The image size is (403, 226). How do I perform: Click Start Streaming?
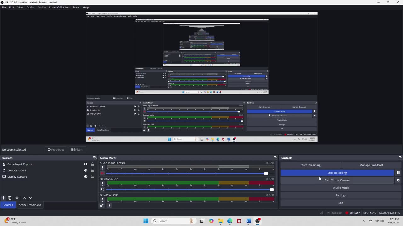click(310, 165)
